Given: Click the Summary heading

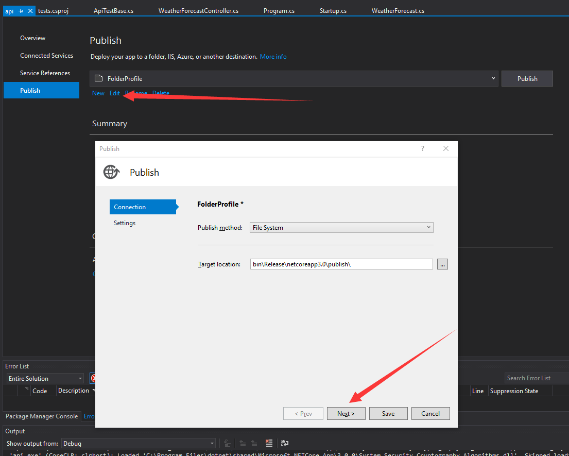Looking at the screenshot, I should [110, 124].
